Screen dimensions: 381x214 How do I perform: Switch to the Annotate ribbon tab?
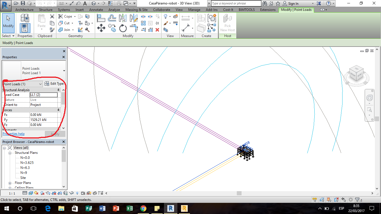click(x=96, y=9)
